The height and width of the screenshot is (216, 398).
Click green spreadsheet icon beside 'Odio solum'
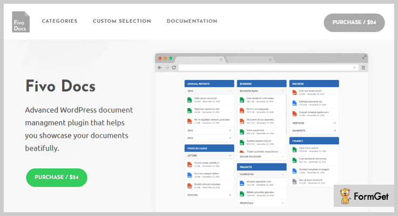[x=190, y=100]
